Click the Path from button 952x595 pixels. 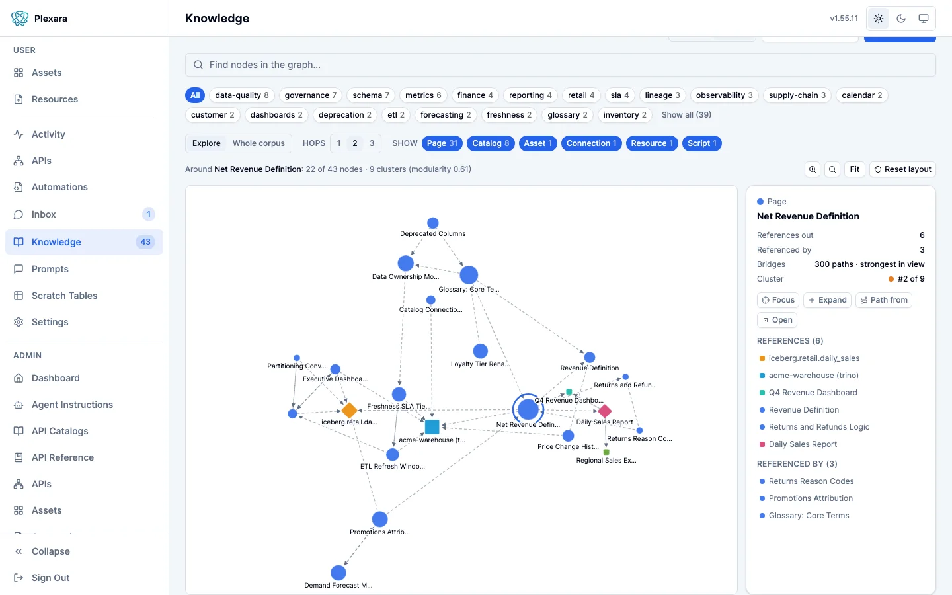coord(884,300)
